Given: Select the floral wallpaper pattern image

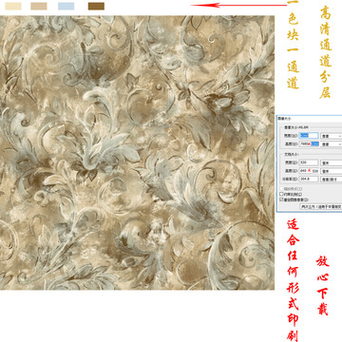Looking at the screenshot, I should [137, 153].
